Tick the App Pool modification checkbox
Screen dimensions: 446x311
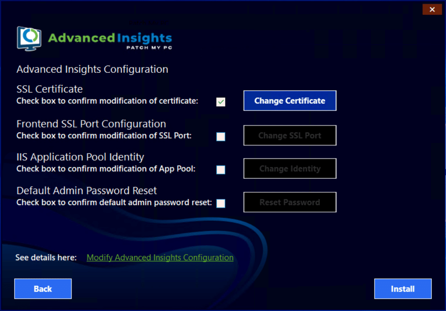point(221,170)
